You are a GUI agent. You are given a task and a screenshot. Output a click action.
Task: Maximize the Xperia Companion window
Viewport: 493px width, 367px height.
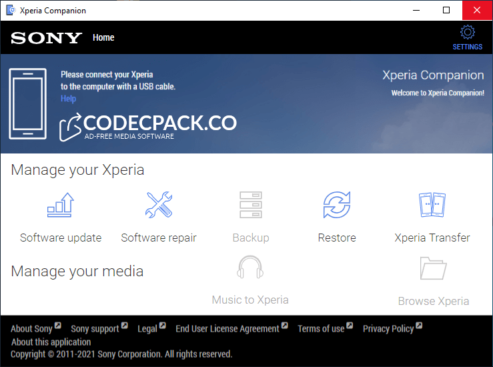tap(446, 11)
